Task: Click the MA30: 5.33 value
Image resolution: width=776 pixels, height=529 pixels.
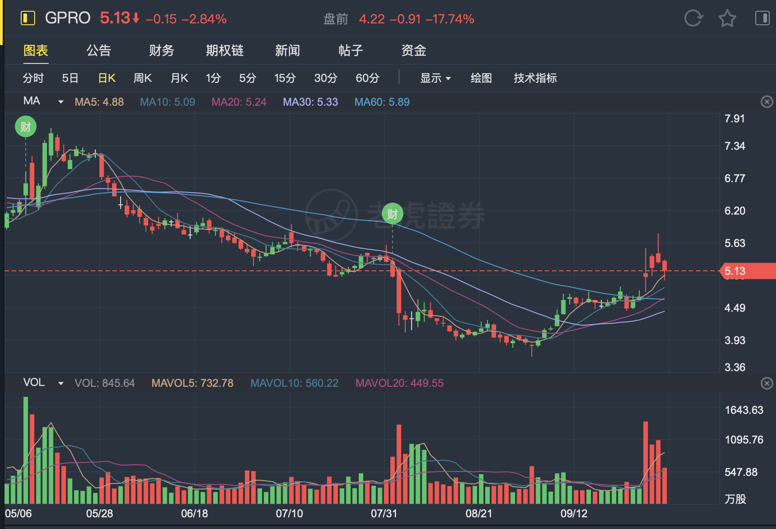Action: tap(310, 102)
